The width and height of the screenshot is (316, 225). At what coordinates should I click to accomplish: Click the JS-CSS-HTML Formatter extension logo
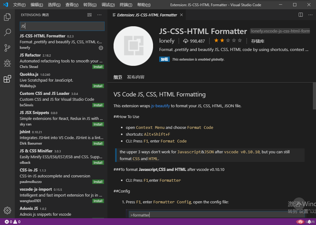(133, 46)
